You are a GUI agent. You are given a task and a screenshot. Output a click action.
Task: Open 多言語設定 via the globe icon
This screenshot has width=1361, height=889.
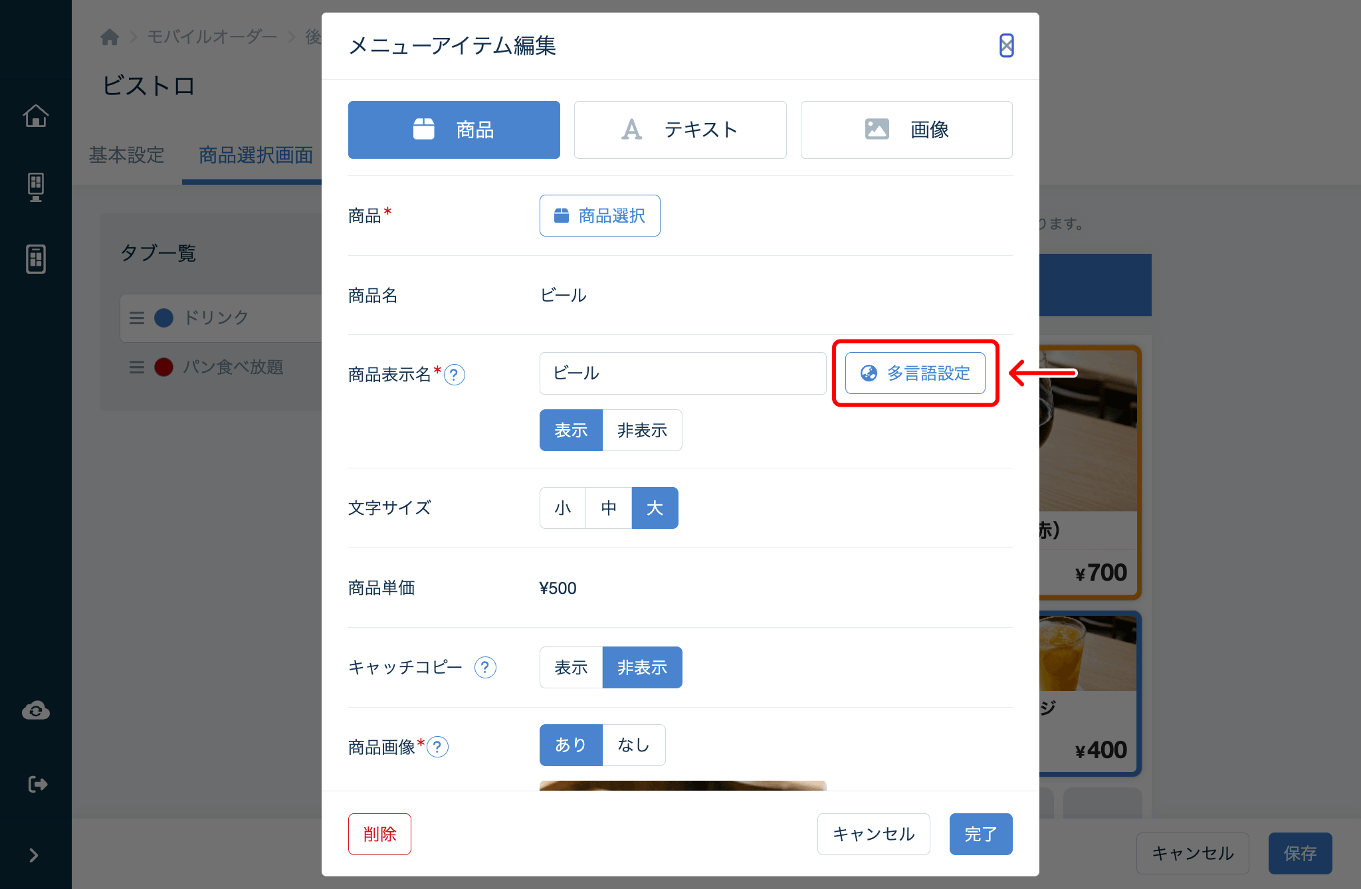915,373
